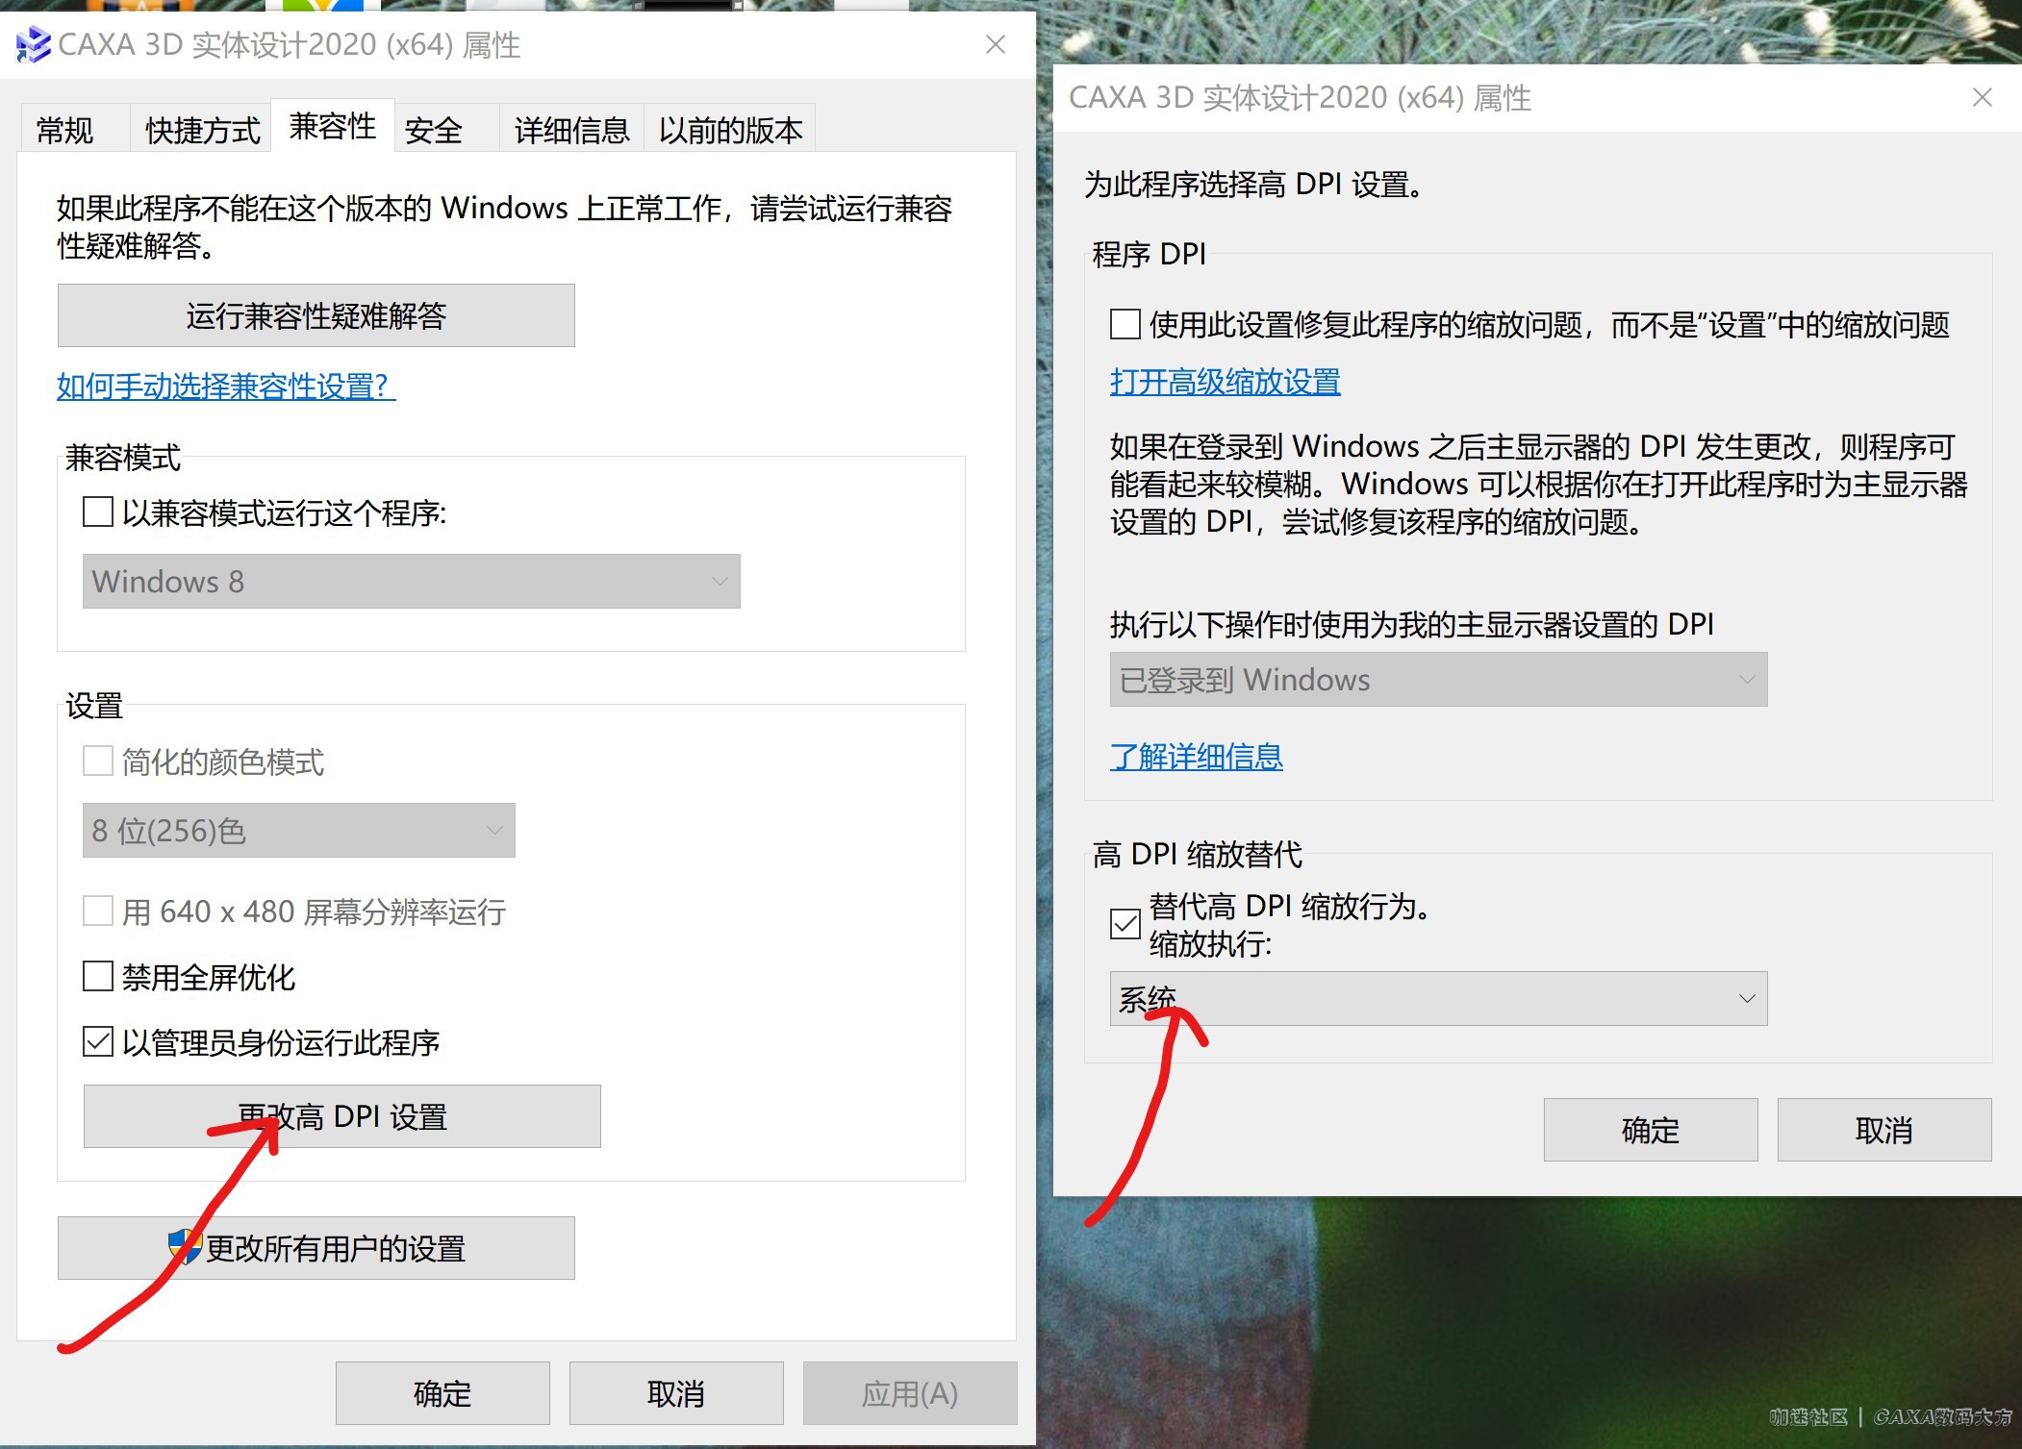Close the high DPI settings dialog
The height and width of the screenshot is (1449, 2022).
point(1983,97)
